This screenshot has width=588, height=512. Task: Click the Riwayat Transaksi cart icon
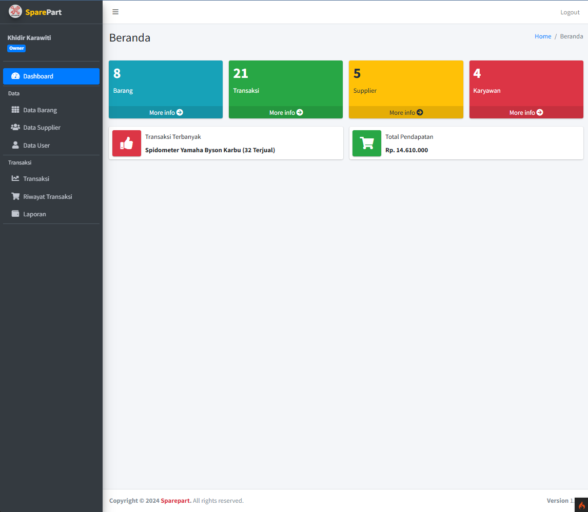click(16, 196)
